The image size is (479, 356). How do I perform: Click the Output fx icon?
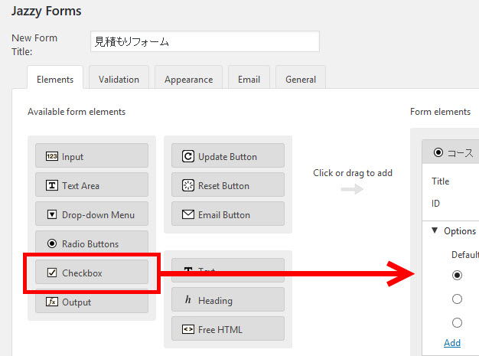click(x=51, y=302)
